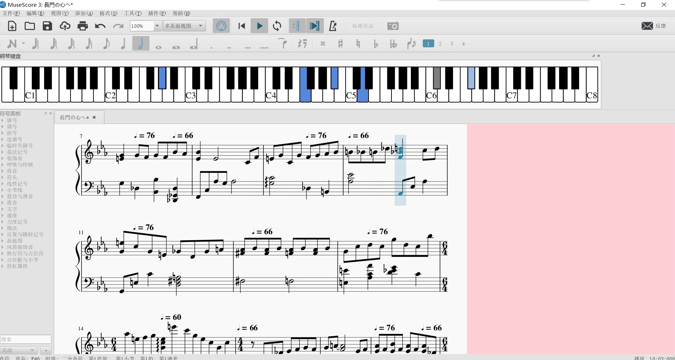The height and width of the screenshot is (360, 675).
Task: Open the 编辑(E) menu
Action: click(x=35, y=13)
